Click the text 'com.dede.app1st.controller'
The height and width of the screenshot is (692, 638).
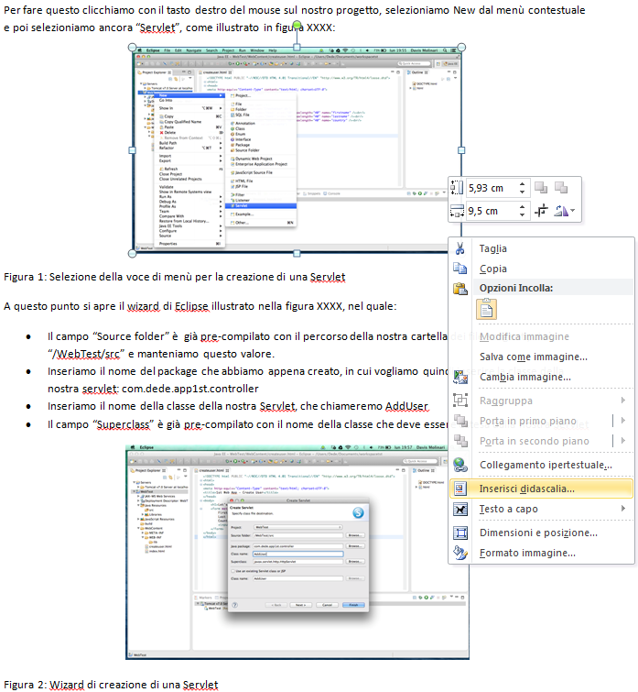[x=189, y=389]
